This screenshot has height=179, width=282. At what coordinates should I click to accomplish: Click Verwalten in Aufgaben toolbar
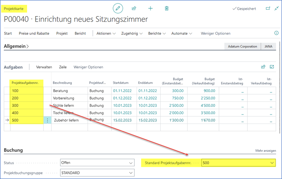point(44,67)
